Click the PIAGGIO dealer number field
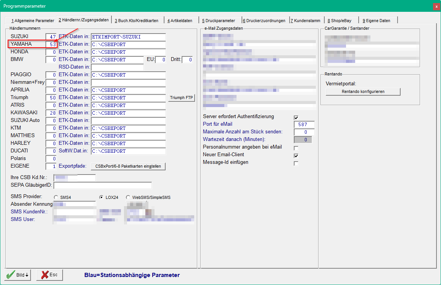The width and height of the screenshot is (441, 285). [51, 75]
